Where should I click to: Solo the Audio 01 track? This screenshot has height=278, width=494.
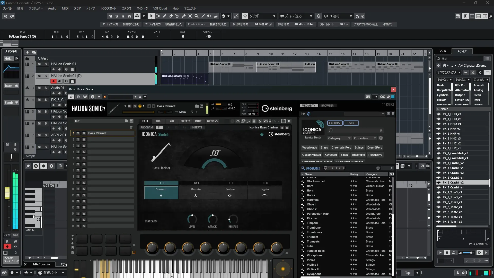click(46, 88)
